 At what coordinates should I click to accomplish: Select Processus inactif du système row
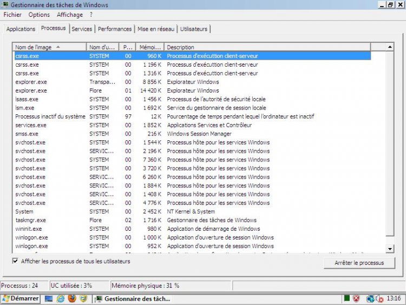click(x=193, y=116)
